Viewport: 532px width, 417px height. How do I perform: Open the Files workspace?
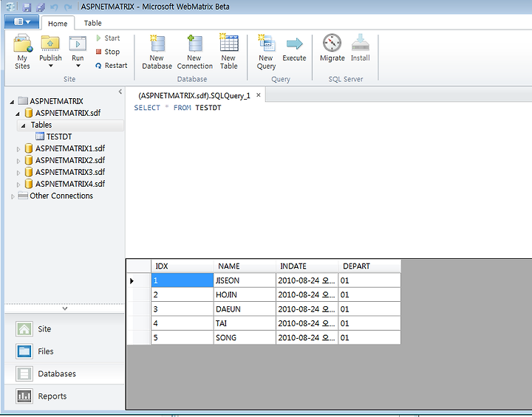[x=64, y=351]
